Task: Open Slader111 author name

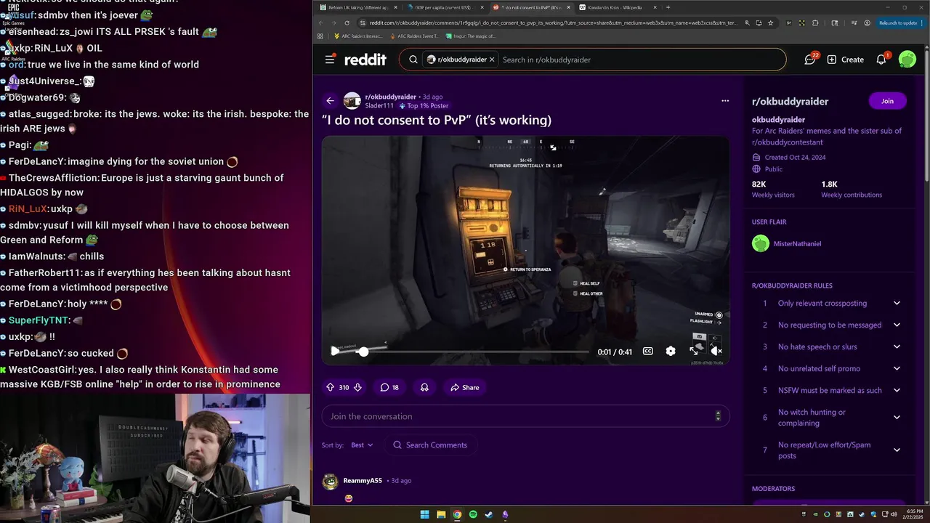Action: 379,105
